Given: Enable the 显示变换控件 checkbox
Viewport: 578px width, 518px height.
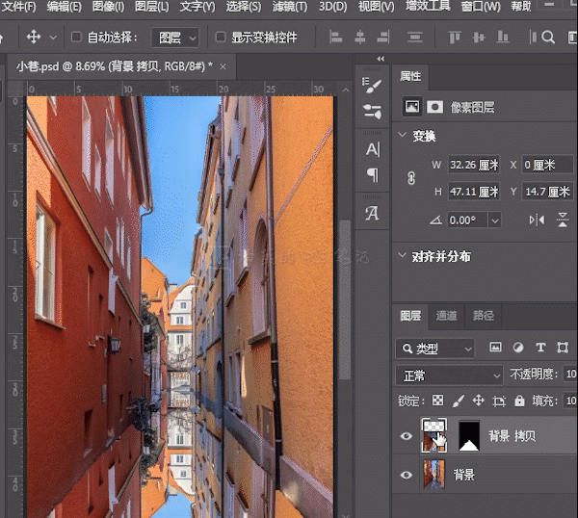Looking at the screenshot, I should (221, 37).
